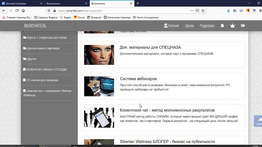Image resolution: width=262 pixels, height=147 pixels.
Task: Click description text Дополнительные материалы, которые идут
Action: tap(167, 53)
